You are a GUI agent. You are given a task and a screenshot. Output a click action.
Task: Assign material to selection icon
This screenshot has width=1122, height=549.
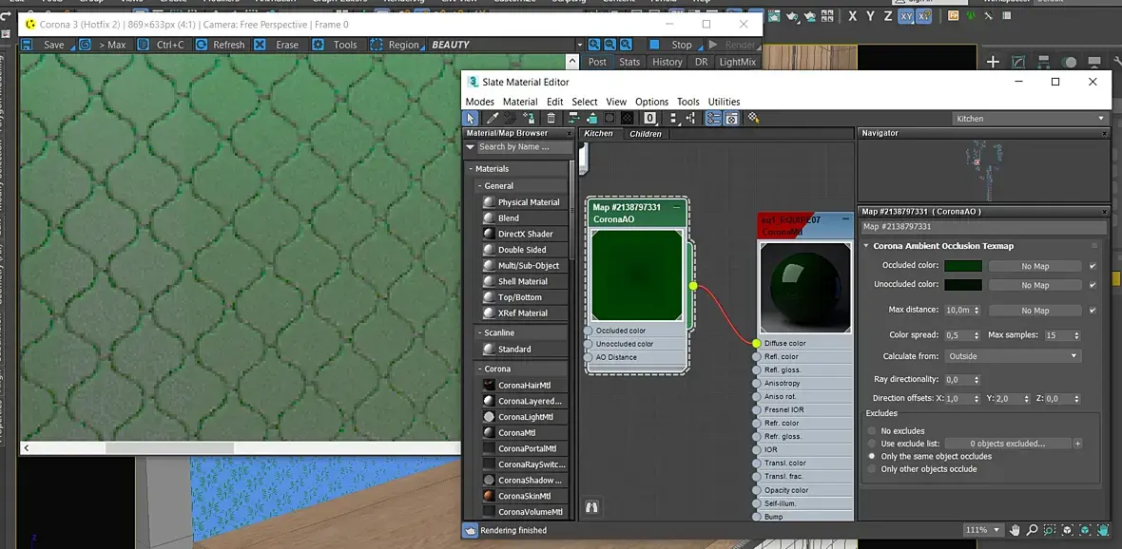(x=530, y=118)
